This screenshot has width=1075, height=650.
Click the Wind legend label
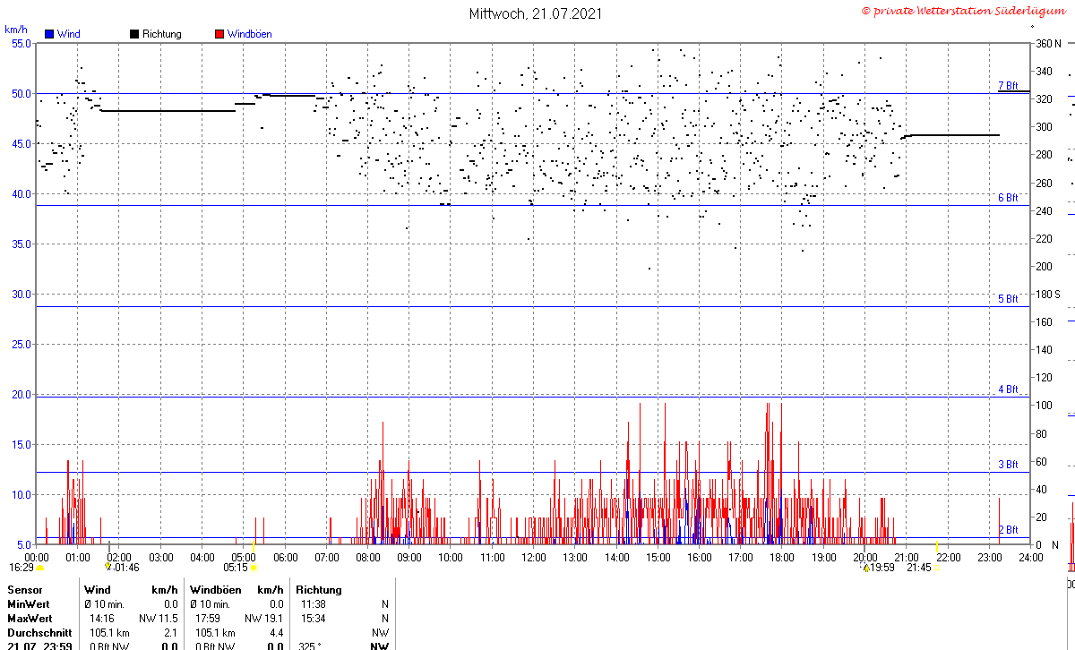(x=68, y=34)
